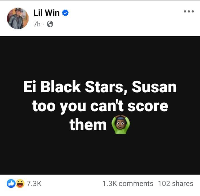Click the blue verified badge
200x196 pixels.
coord(65,13)
